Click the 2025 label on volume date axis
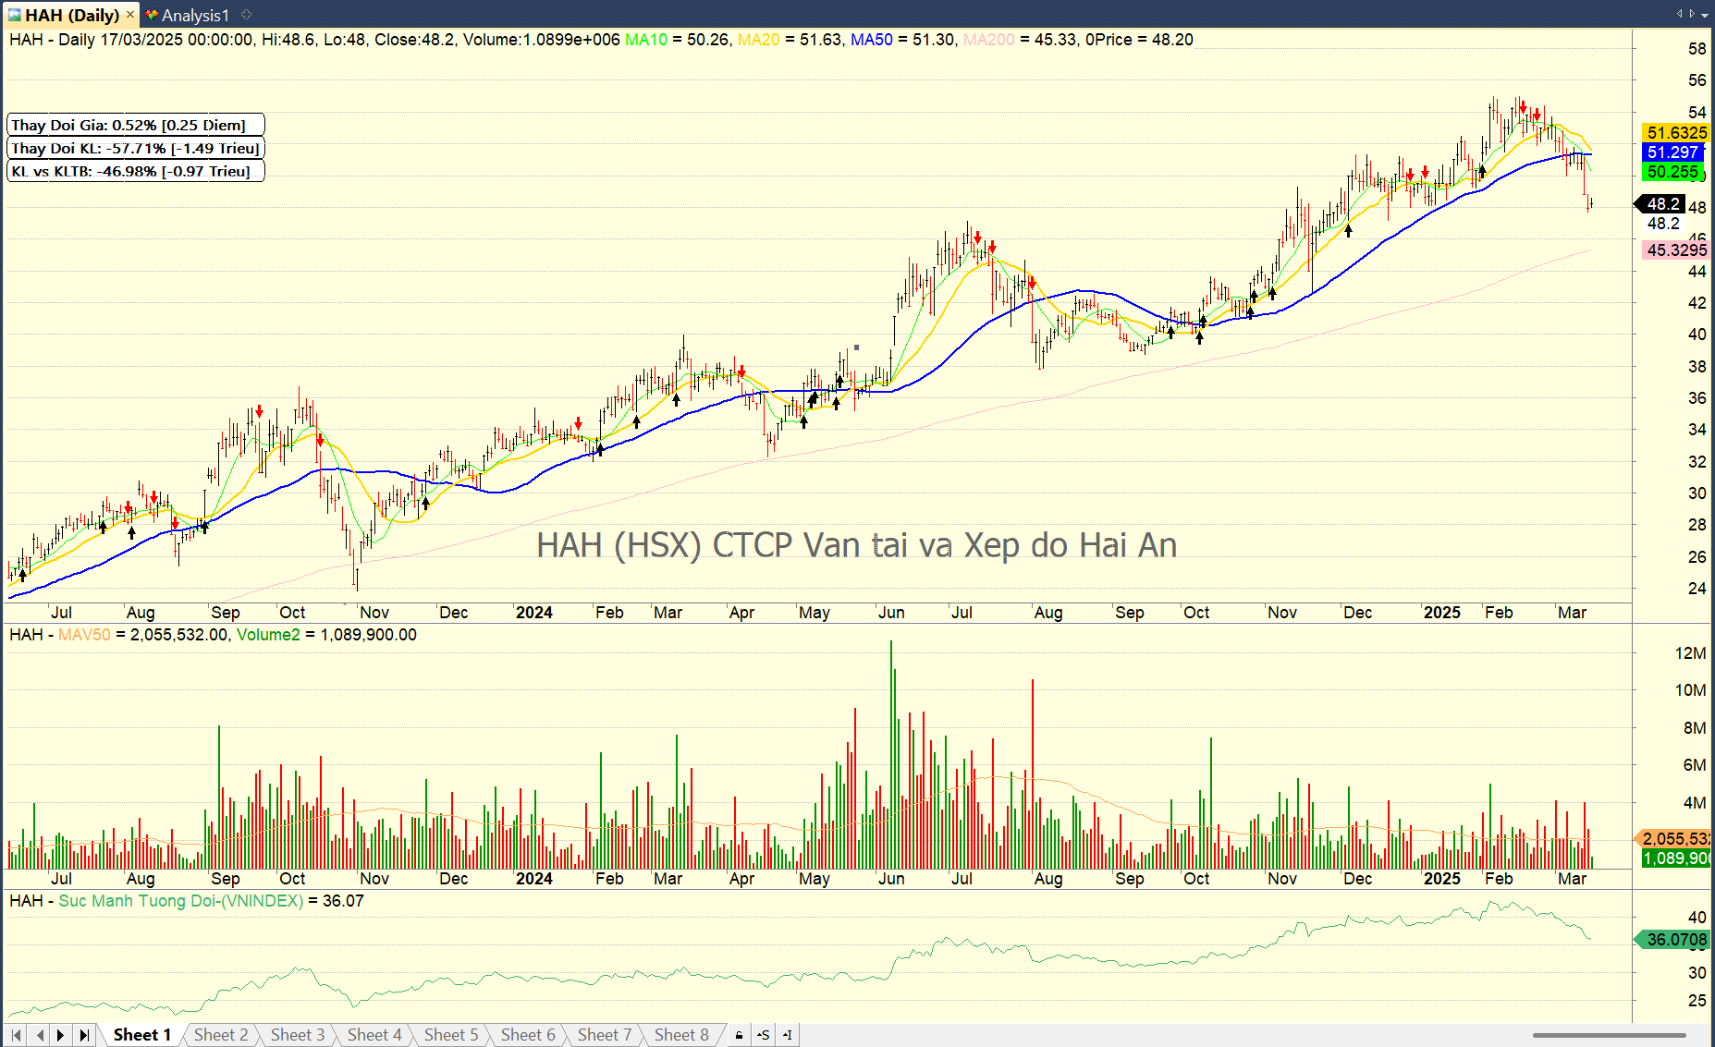1715x1047 pixels. tap(1441, 879)
